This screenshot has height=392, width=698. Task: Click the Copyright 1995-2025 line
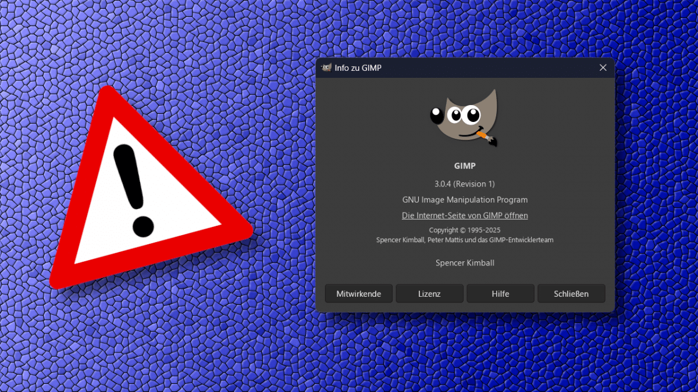click(465, 230)
